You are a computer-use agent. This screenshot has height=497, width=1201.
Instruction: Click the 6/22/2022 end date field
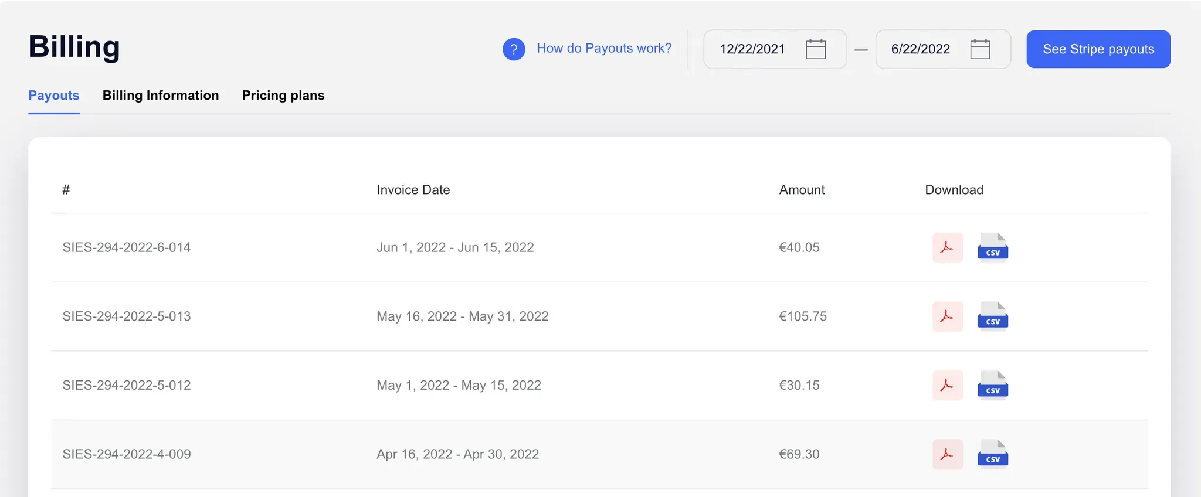pyautogui.click(x=921, y=49)
